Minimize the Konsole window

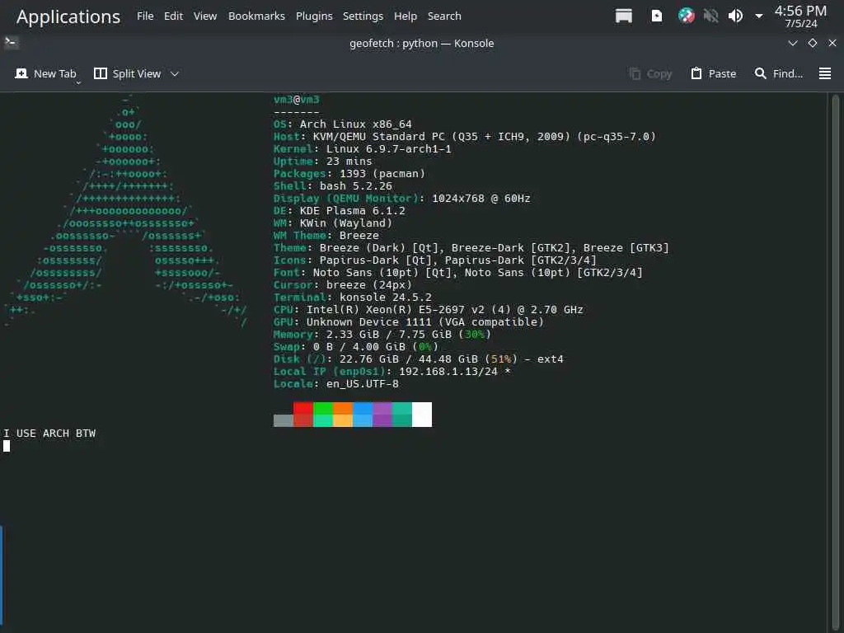[792, 43]
